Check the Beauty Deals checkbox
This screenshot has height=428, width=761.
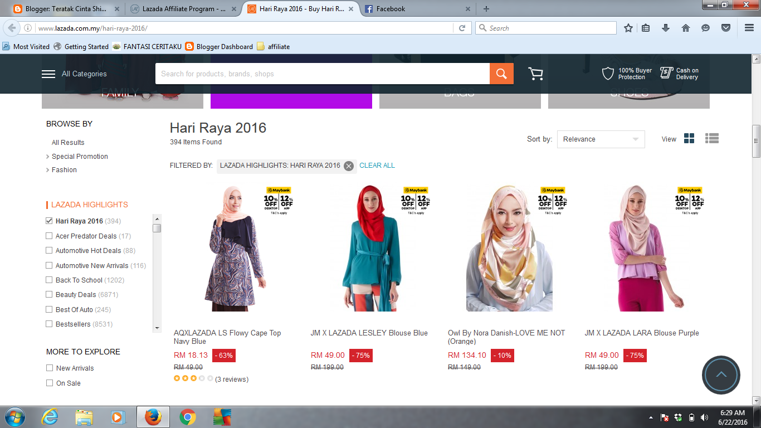pos(49,294)
